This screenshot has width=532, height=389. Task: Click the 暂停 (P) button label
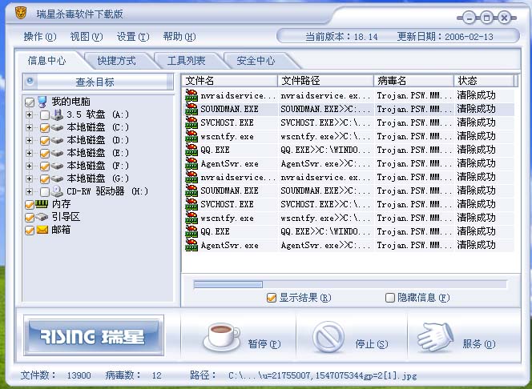264,344
